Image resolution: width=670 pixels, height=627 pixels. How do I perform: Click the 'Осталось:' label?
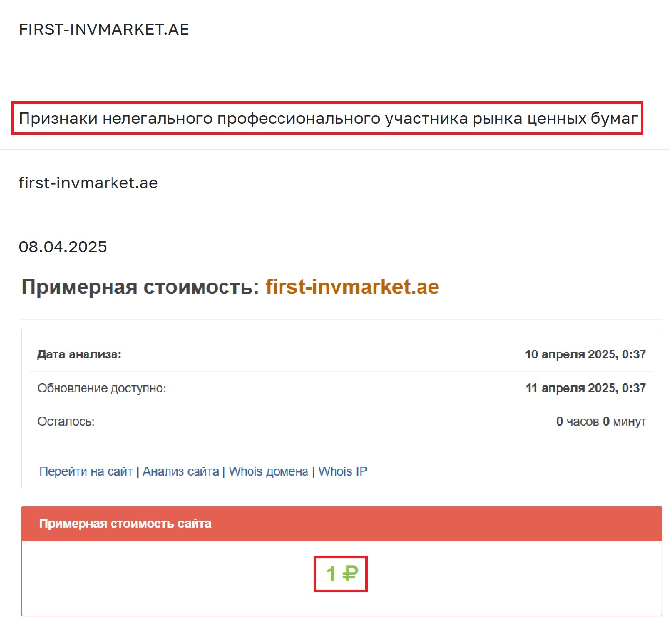click(66, 422)
